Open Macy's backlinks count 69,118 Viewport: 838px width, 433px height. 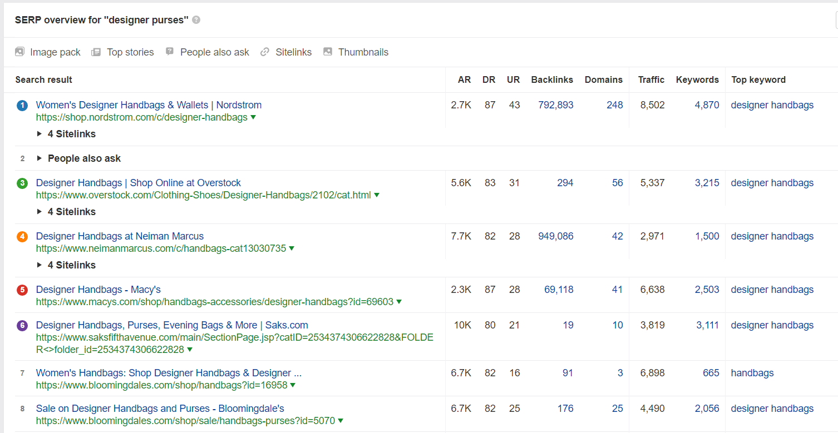[559, 290]
